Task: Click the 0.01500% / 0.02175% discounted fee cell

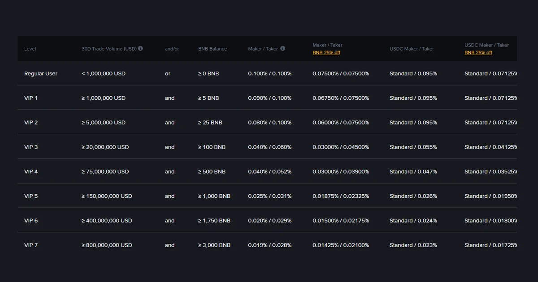Action: pos(341,221)
